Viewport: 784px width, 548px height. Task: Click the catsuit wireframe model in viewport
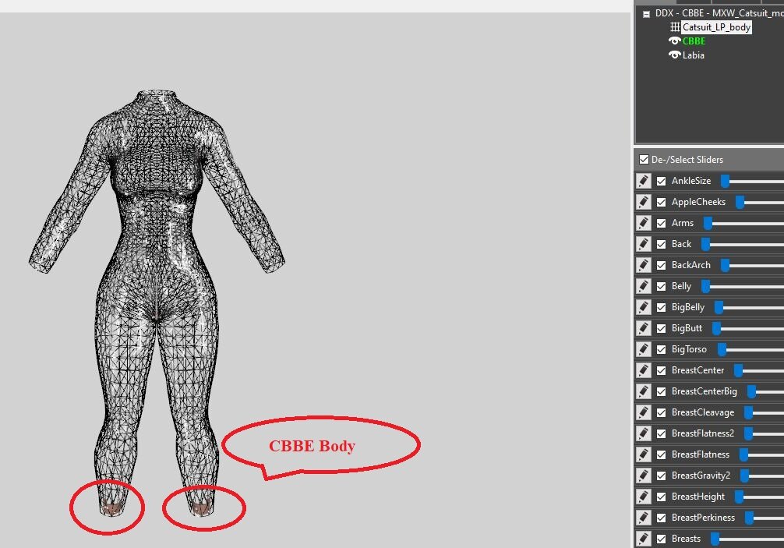tap(157, 303)
